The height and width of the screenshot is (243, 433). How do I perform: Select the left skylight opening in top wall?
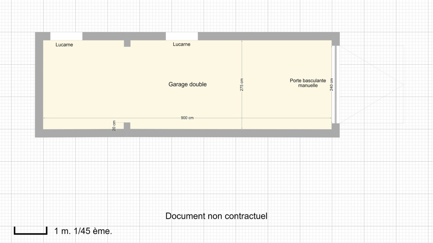(66, 36)
